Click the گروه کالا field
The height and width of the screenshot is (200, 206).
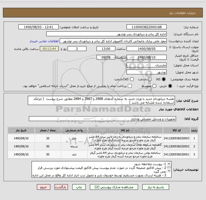tap(102, 119)
